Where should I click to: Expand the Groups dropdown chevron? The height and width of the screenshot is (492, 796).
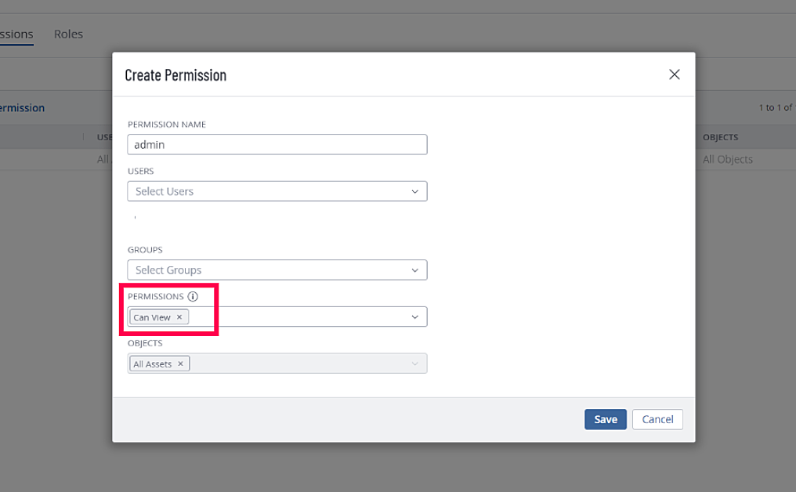414,270
